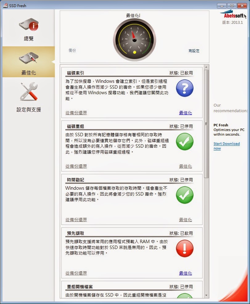This screenshot has width=250, height=304.
Task: Click the blue question mark for 磁碟索引
Action: [185, 88]
